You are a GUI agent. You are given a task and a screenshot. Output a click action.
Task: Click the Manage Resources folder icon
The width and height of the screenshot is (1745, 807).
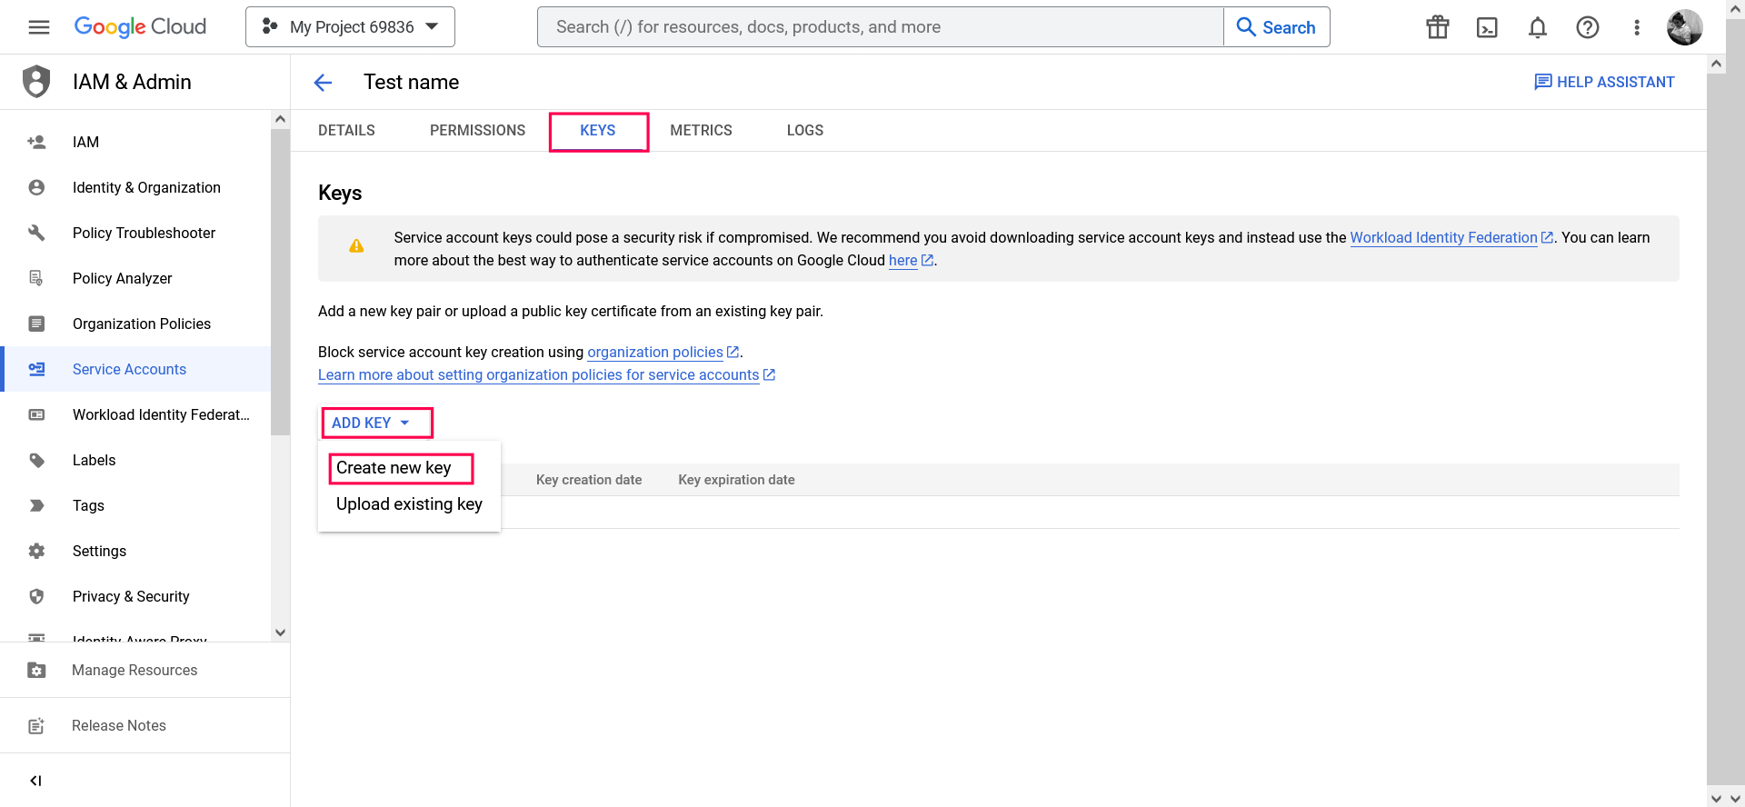click(x=36, y=670)
